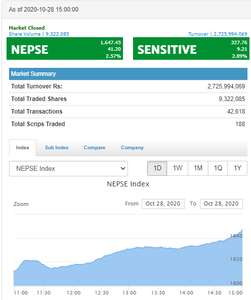This screenshot has width=251, height=300.
Task: Select the 1M time range button
Action: coord(198,168)
